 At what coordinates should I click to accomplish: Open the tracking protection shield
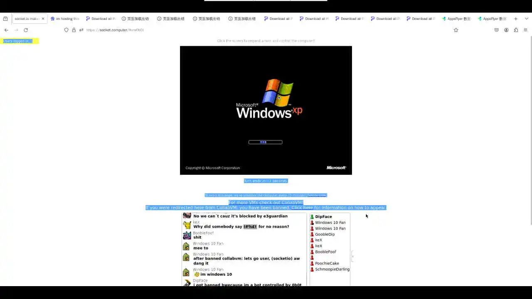coord(66,30)
